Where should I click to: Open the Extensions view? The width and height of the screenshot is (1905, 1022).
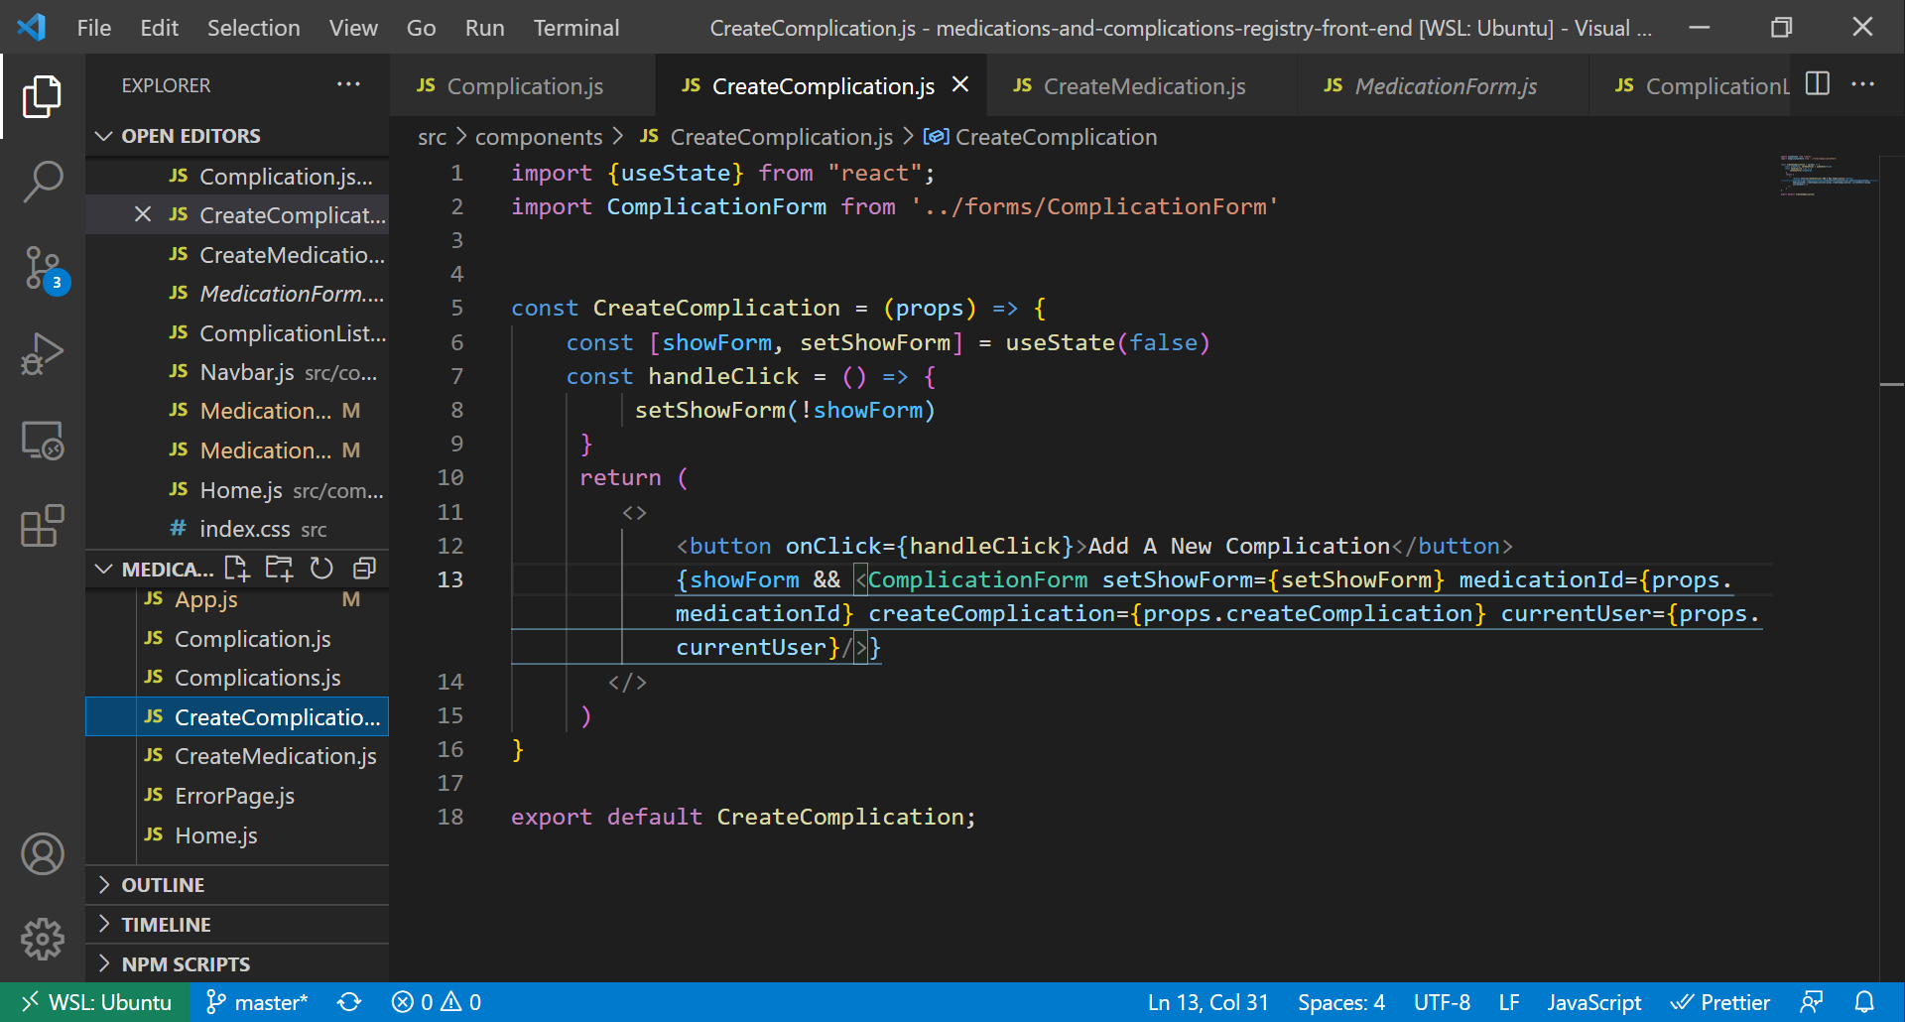pyautogui.click(x=42, y=526)
